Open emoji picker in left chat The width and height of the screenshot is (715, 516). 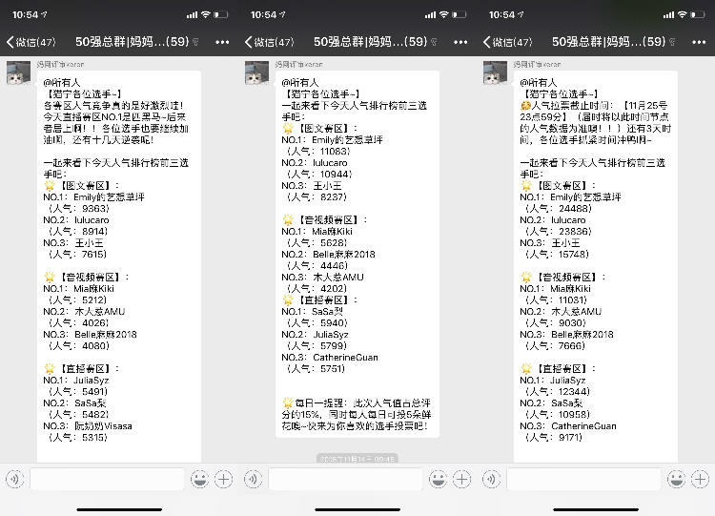coord(199,479)
